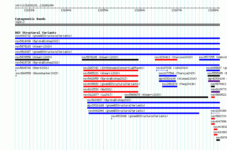The height and width of the screenshot is (150, 227).
Task: Click the red bar of nsv4045692 (gnomADStructuralVariants)
Action: [x=111, y=86]
